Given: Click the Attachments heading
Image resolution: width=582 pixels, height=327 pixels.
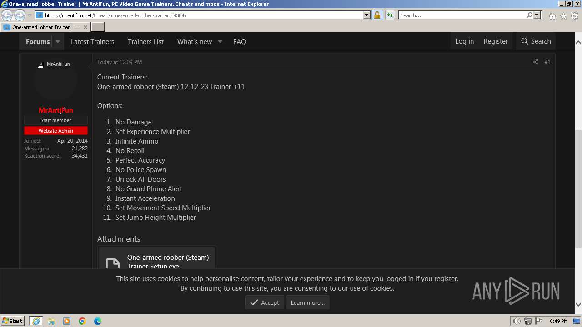Looking at the screenshot, I should (x=119, y=239).
